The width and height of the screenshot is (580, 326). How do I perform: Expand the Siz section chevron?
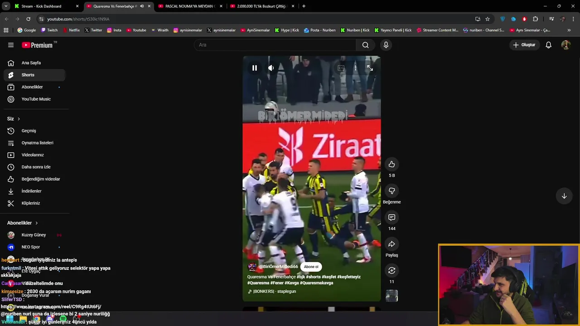(19, 119)
